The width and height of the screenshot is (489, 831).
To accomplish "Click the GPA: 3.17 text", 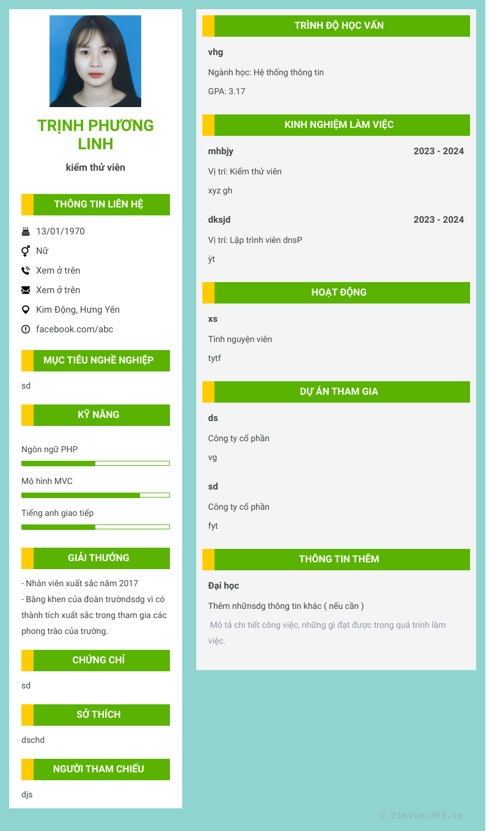I will coord(227,91).
